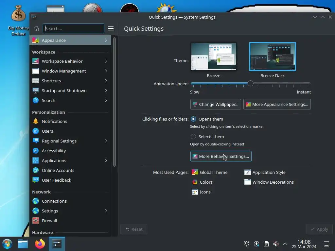Click the Search magnifier icon in sidebar
This screenshot has width=335, height=251.
[x=35, y=101]
